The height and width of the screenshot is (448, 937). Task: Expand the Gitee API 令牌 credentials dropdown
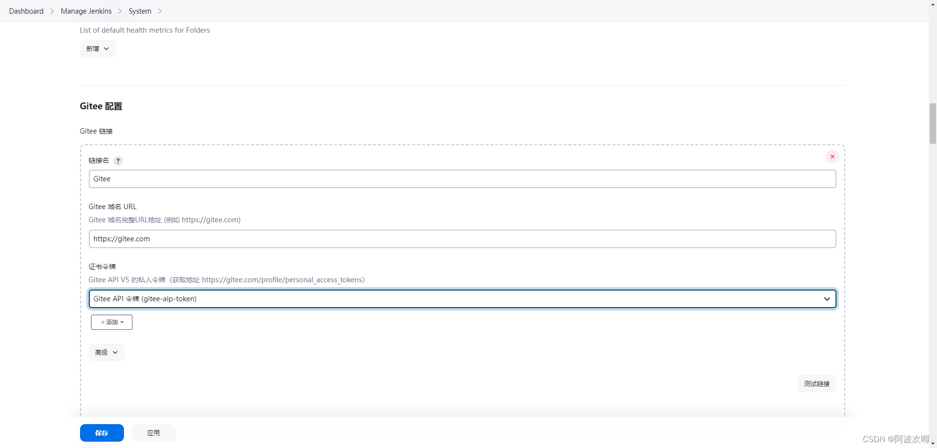(462, 299)
